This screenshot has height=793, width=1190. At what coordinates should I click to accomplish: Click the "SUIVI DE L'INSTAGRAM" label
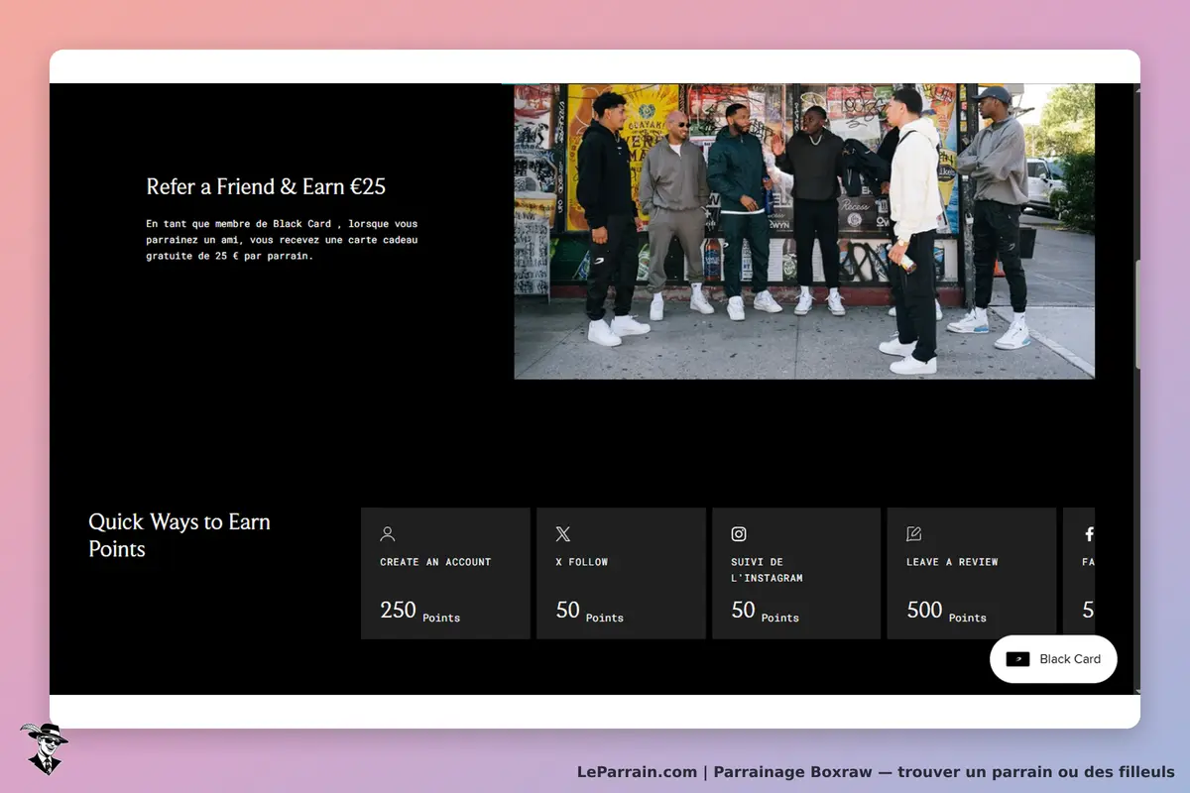767,570
